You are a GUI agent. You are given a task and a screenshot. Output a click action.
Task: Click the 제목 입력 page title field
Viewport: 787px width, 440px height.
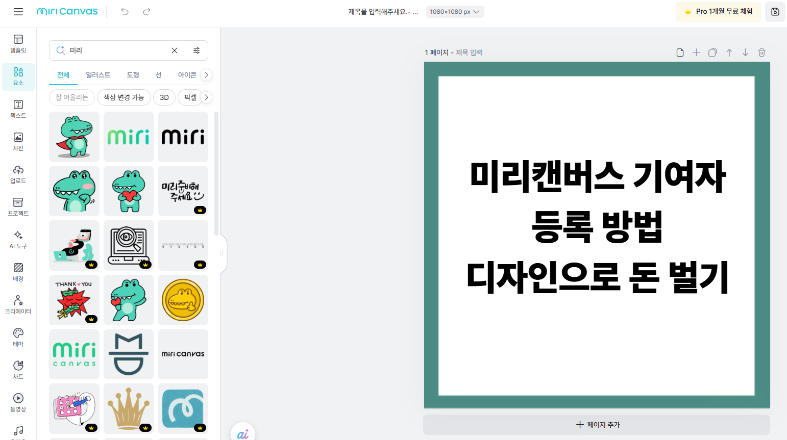(469, 53)
